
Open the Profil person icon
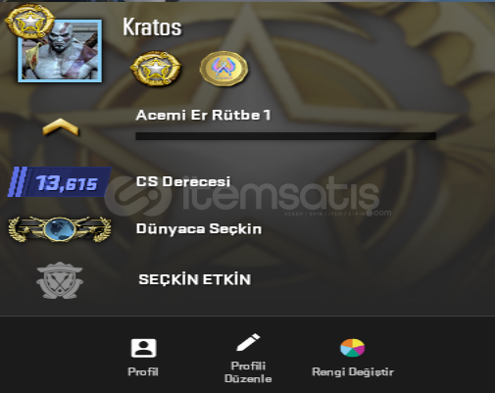point(143,348)
